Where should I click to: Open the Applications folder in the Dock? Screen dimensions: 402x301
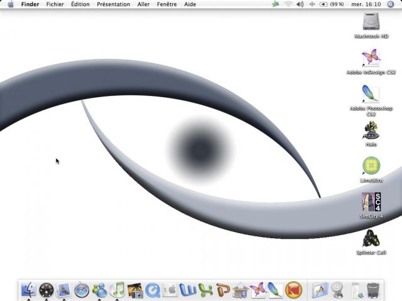(320, 290)
